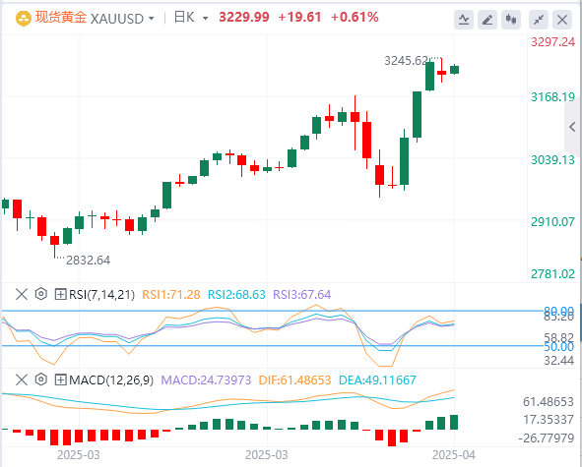Click the DEA:49.11667 value
This screenshot has height=467, width=582.
click(x=377, y=380)
